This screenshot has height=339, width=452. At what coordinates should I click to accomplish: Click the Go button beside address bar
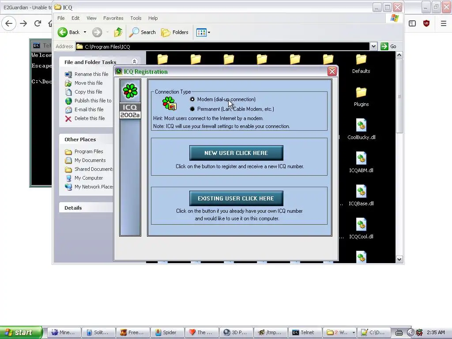[x=388, y=46]
